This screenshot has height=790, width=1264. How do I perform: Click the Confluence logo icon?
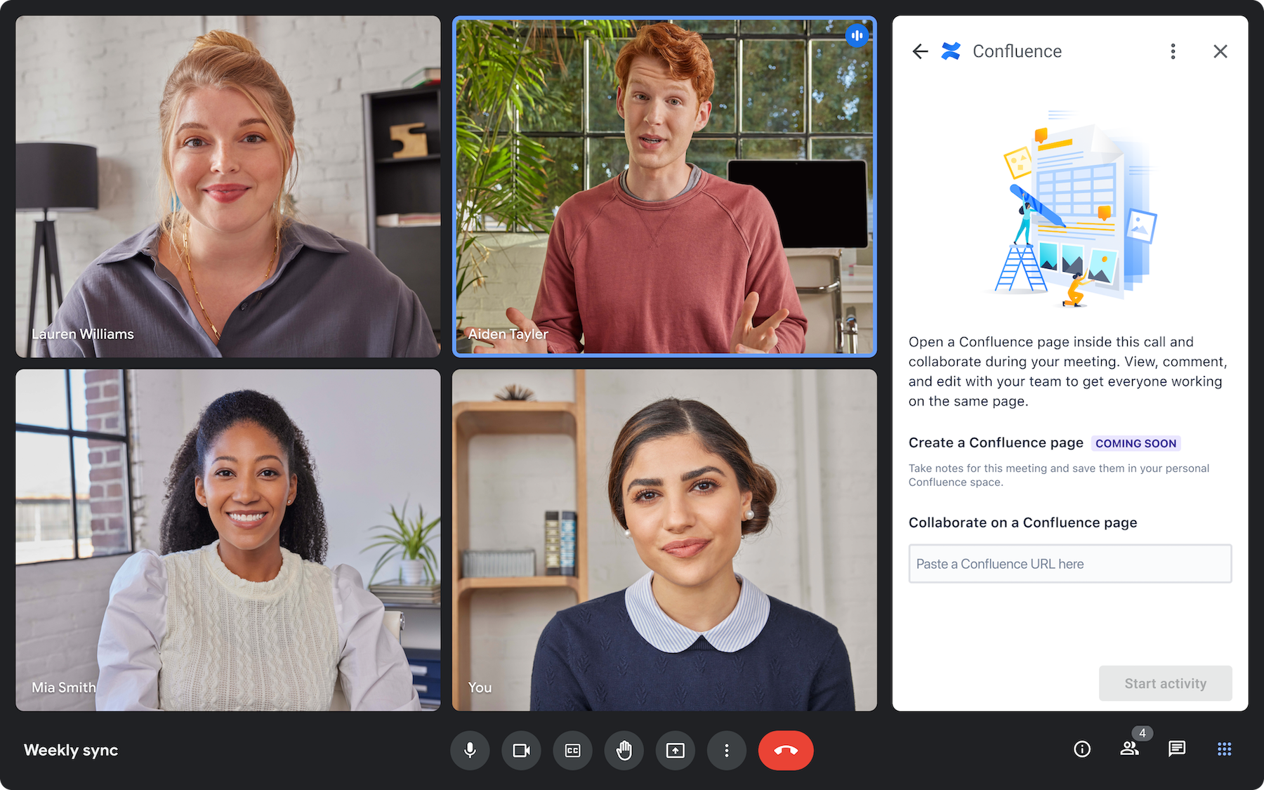point(951,51)
